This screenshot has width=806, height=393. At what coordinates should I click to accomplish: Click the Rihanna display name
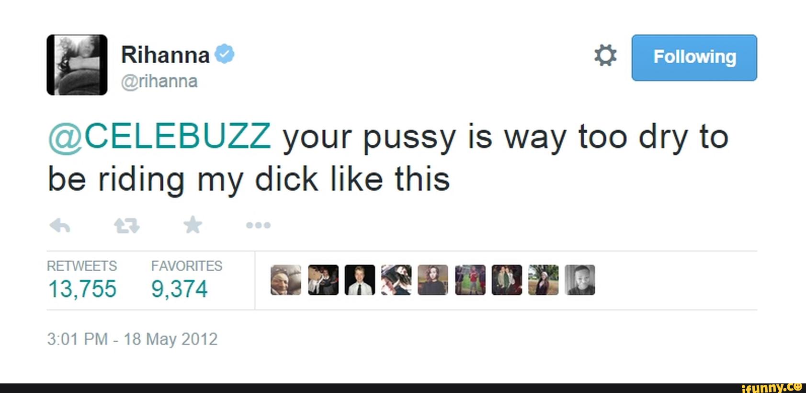click(165, 55)
